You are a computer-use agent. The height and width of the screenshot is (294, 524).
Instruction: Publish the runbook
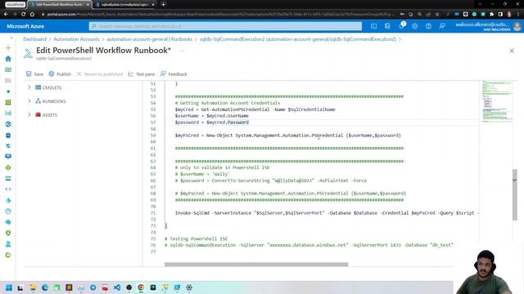(x=60, y=74)
